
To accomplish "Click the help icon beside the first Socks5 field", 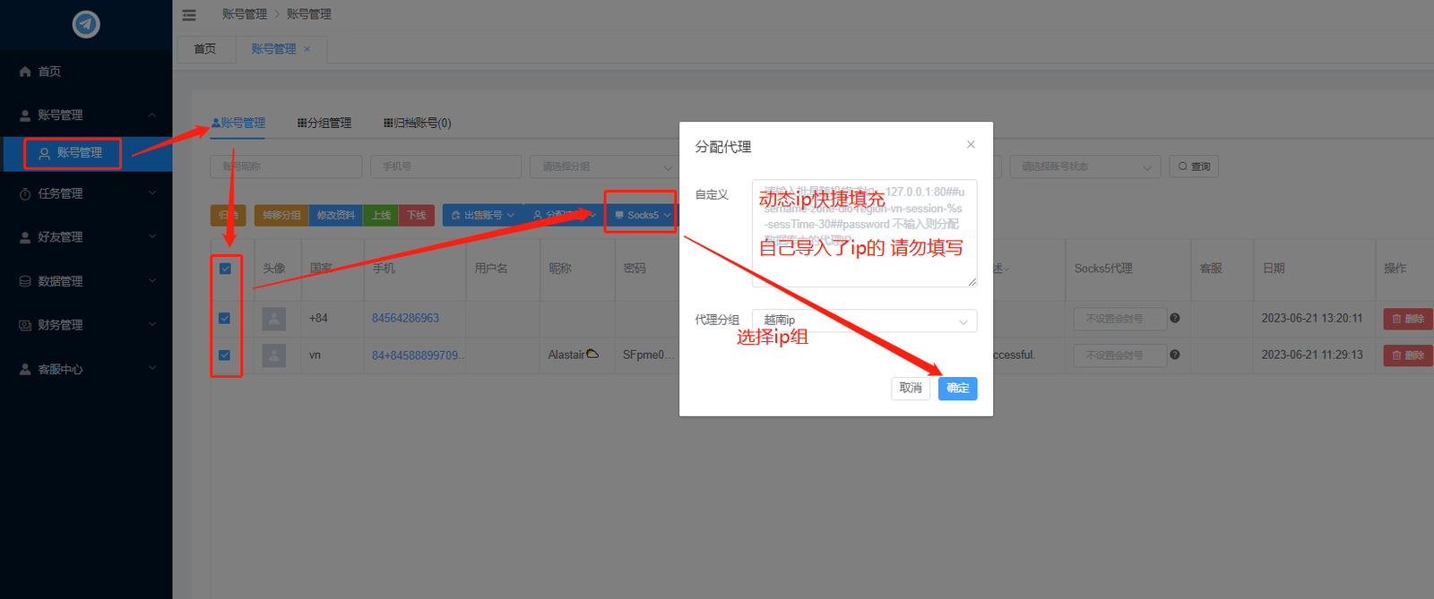I will 1175,318.
